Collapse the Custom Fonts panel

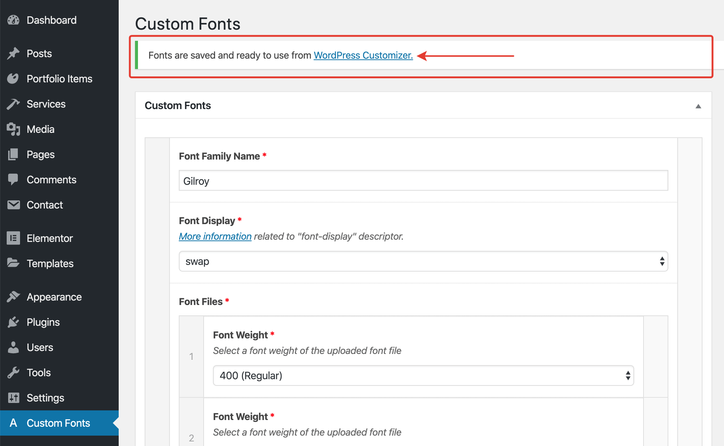[x=698, y=106]
